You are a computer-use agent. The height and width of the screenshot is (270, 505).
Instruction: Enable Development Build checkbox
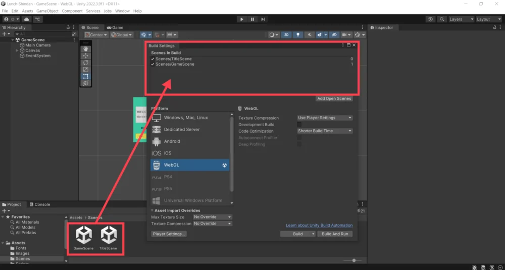[299, 125]
